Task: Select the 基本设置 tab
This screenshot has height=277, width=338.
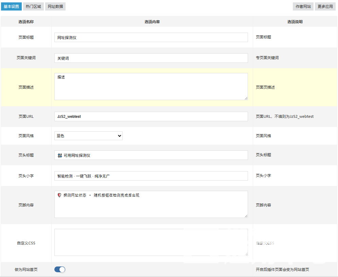Action: (x=11, y=6)
